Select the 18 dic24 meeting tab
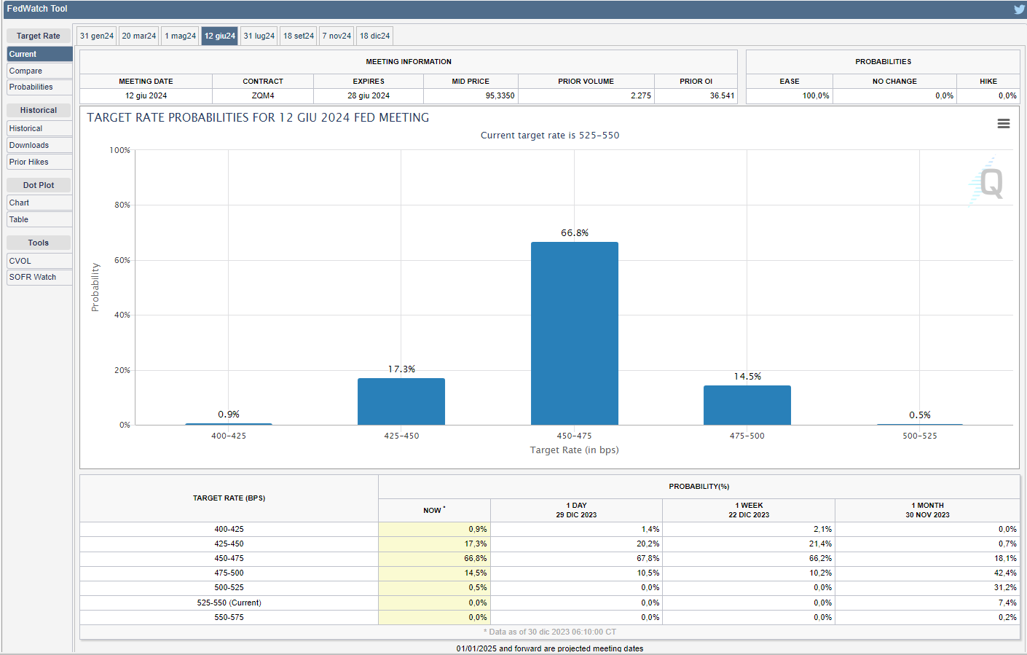Image resolution: width=1027 pixels, height=655 pixels. [x=374, y=36]
